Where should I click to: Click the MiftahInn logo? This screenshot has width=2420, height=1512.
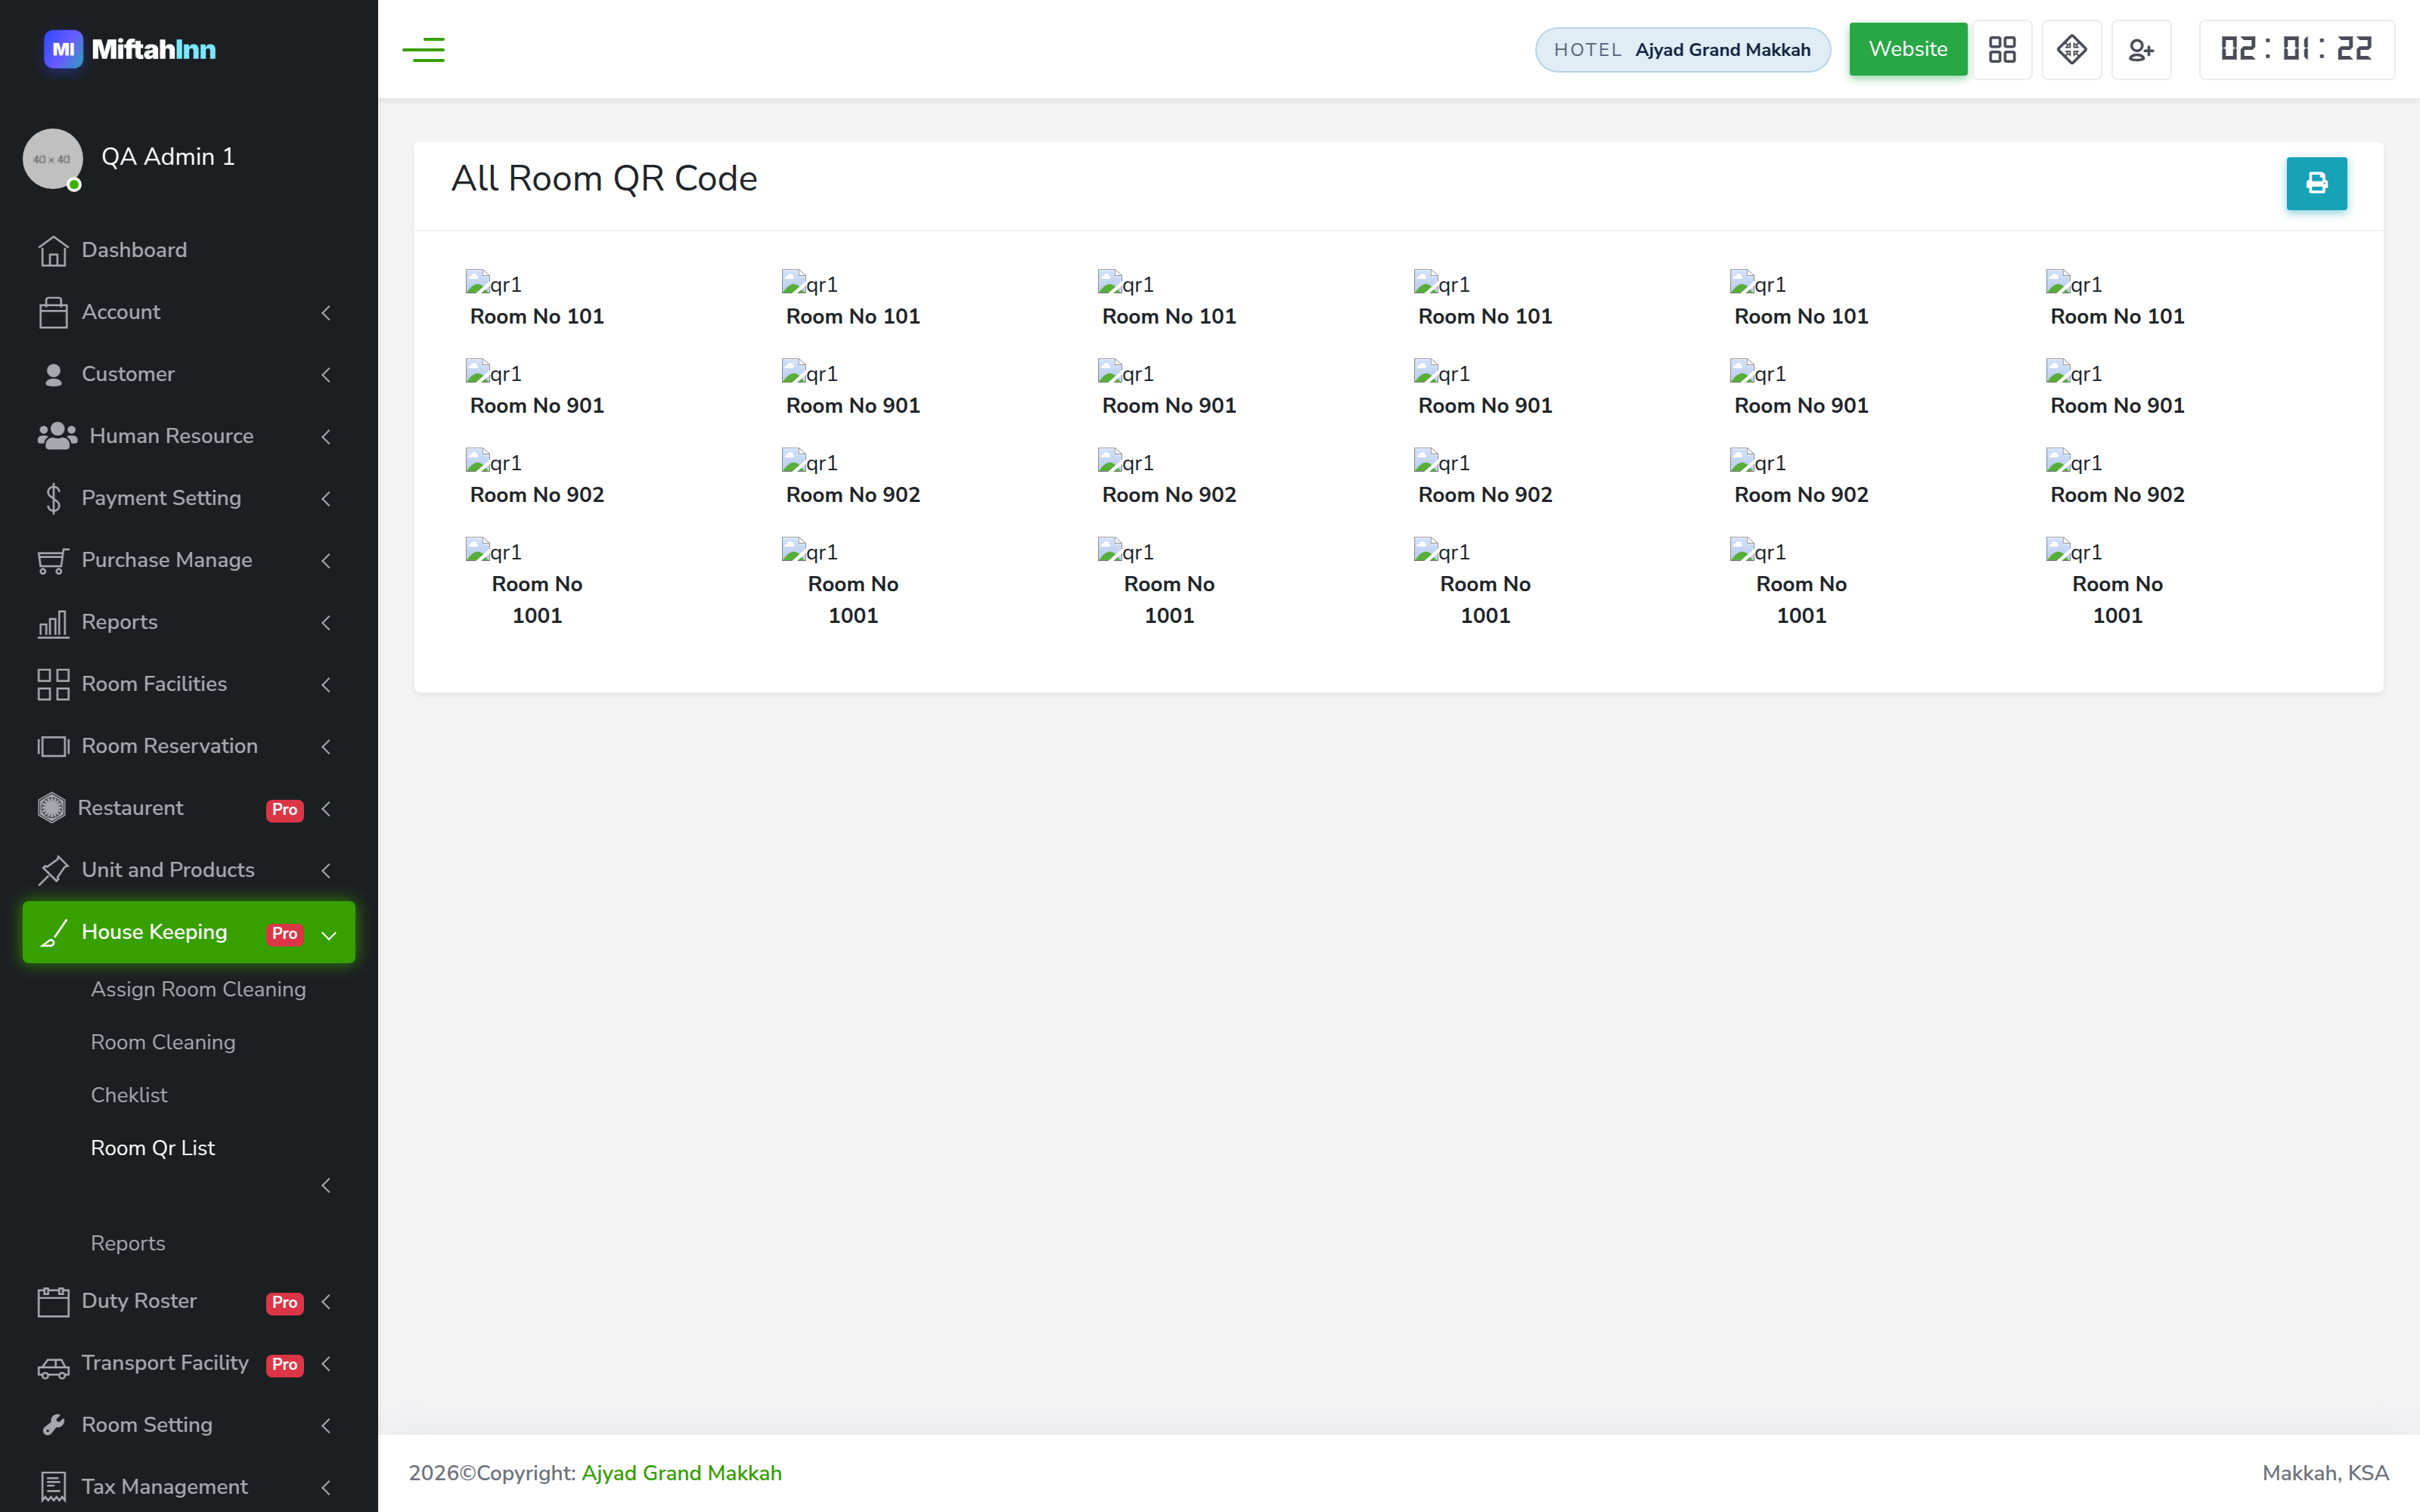coord(130,49)
